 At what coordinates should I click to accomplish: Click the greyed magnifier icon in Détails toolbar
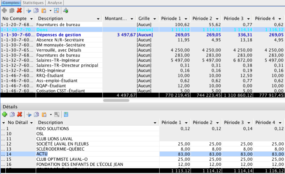coord(57,115)
